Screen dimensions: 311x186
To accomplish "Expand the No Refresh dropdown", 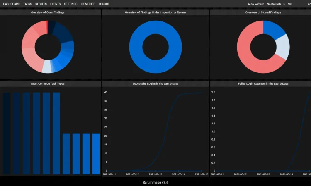I will point(276,4).
